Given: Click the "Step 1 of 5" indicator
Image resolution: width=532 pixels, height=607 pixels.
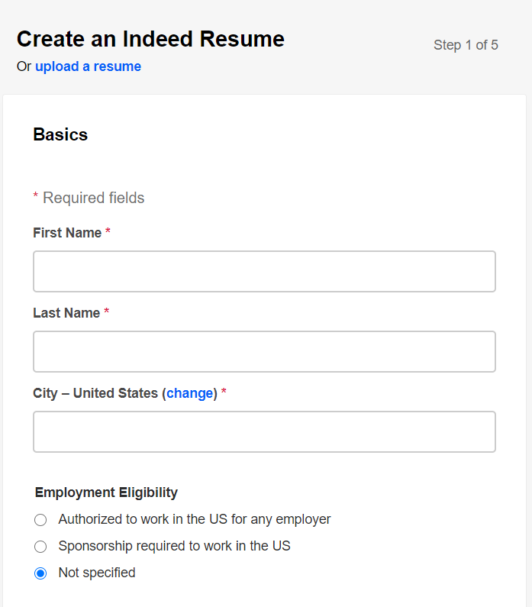Looking at the screenshot, I should coord(466,45).
